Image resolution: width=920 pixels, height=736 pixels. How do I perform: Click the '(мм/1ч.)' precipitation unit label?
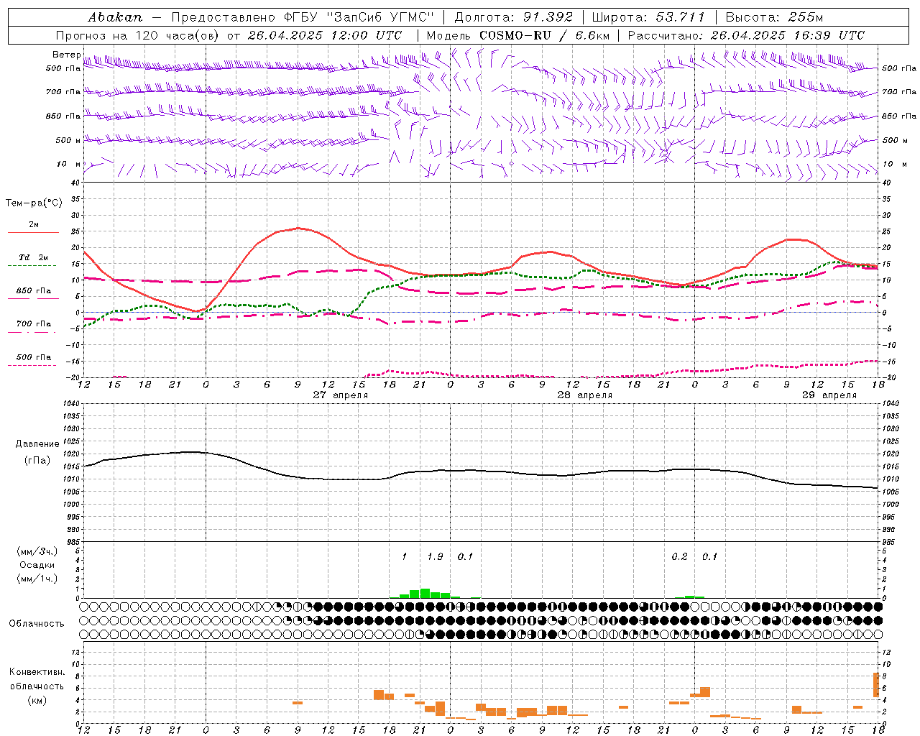(x=37, y=579)
